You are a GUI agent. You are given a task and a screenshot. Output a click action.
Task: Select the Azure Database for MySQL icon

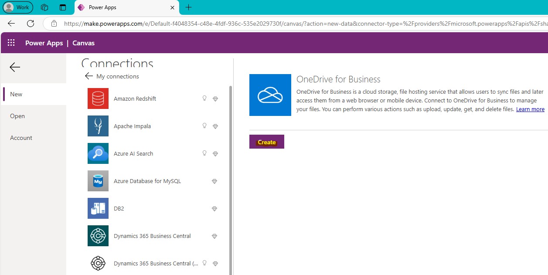tap(98, 181)
